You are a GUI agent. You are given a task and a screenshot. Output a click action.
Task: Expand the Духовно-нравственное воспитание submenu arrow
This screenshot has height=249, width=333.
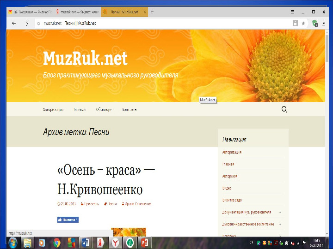[x=280, y=224]
